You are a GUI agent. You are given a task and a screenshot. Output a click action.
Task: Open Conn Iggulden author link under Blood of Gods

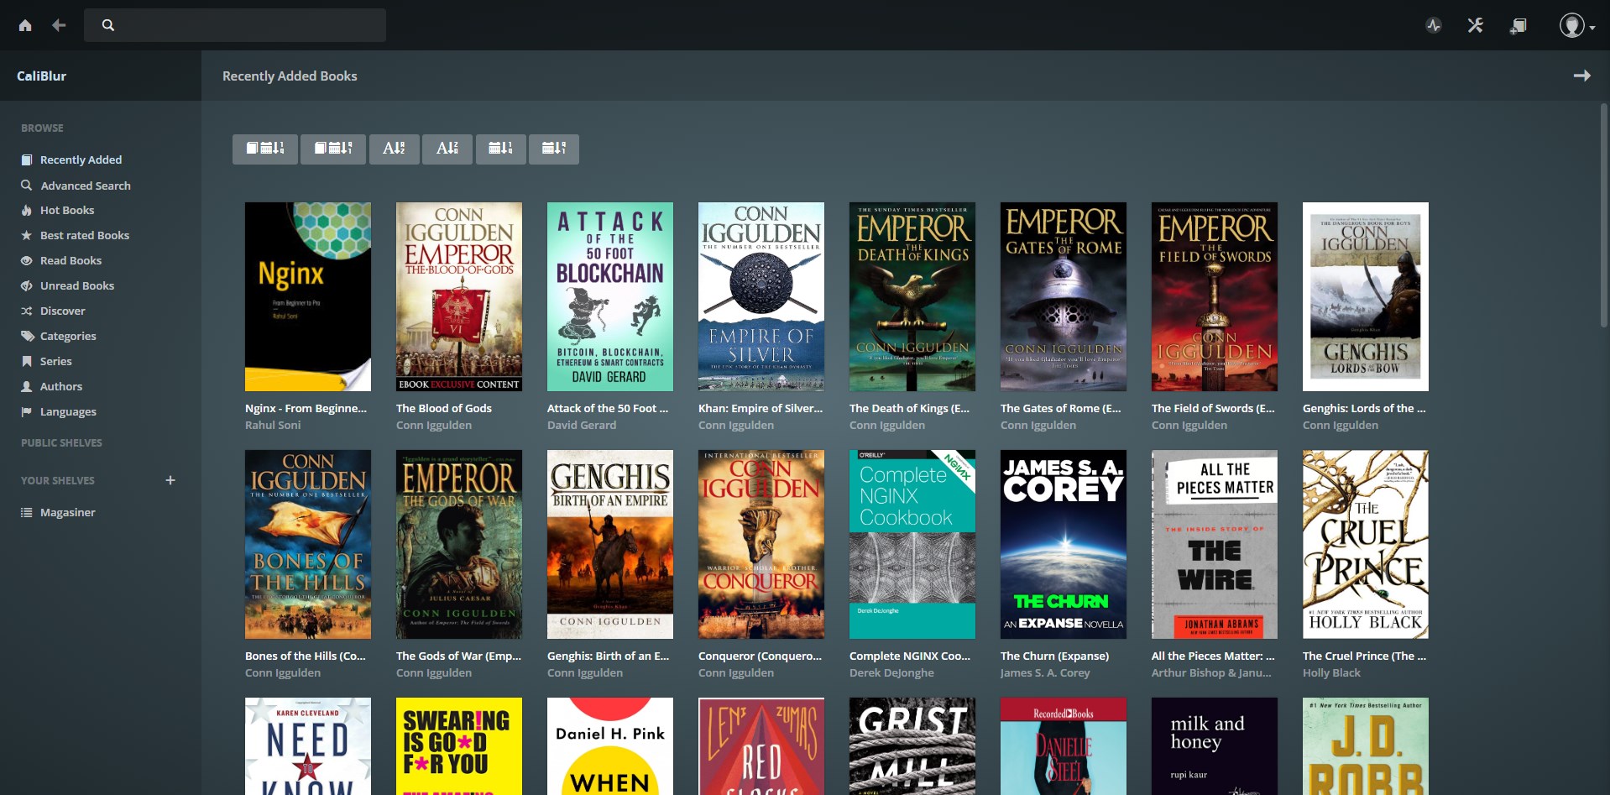coord(433,426)
